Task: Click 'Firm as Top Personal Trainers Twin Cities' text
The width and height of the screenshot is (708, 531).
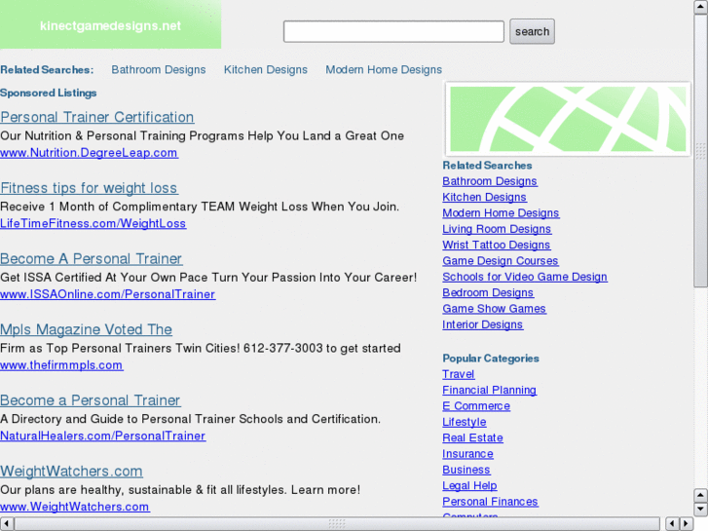Action: click(x=201, y=349)
